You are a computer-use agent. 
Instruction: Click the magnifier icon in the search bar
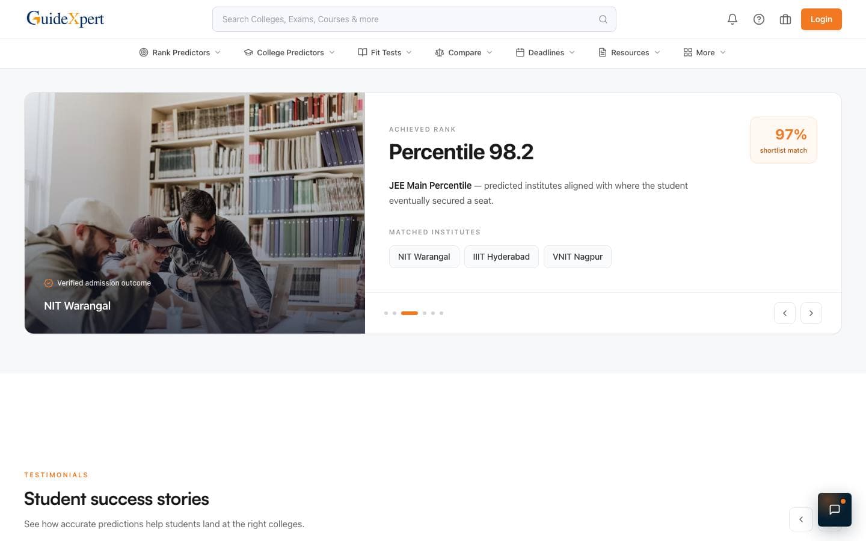pos(603,19)
